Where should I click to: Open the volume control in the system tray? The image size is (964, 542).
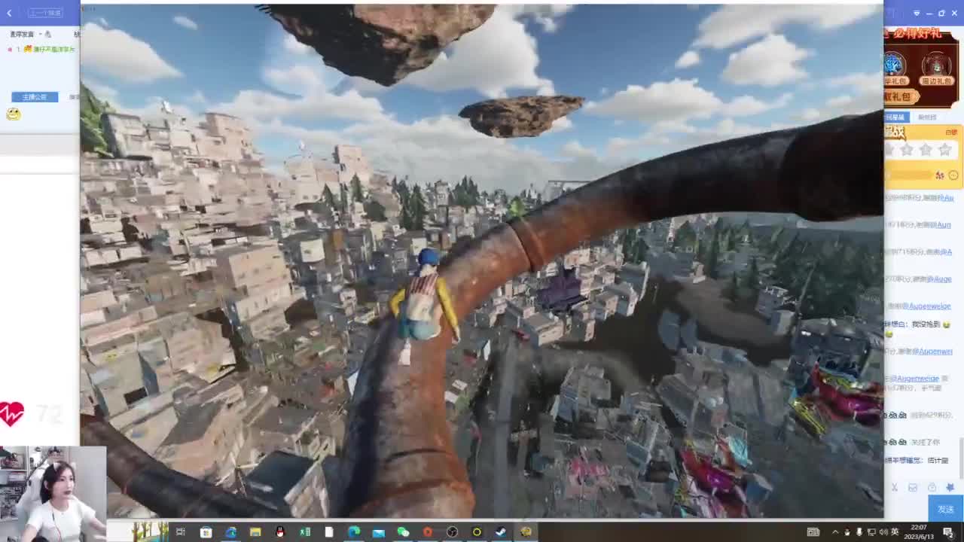pyautogui.click(x=882, y=532)
